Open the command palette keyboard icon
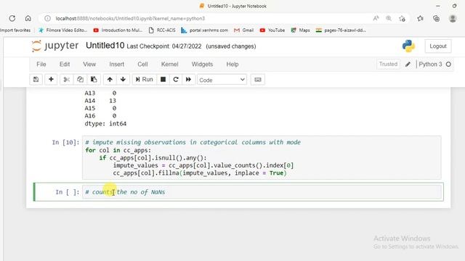The image size is (465, 261). point(258,80)
